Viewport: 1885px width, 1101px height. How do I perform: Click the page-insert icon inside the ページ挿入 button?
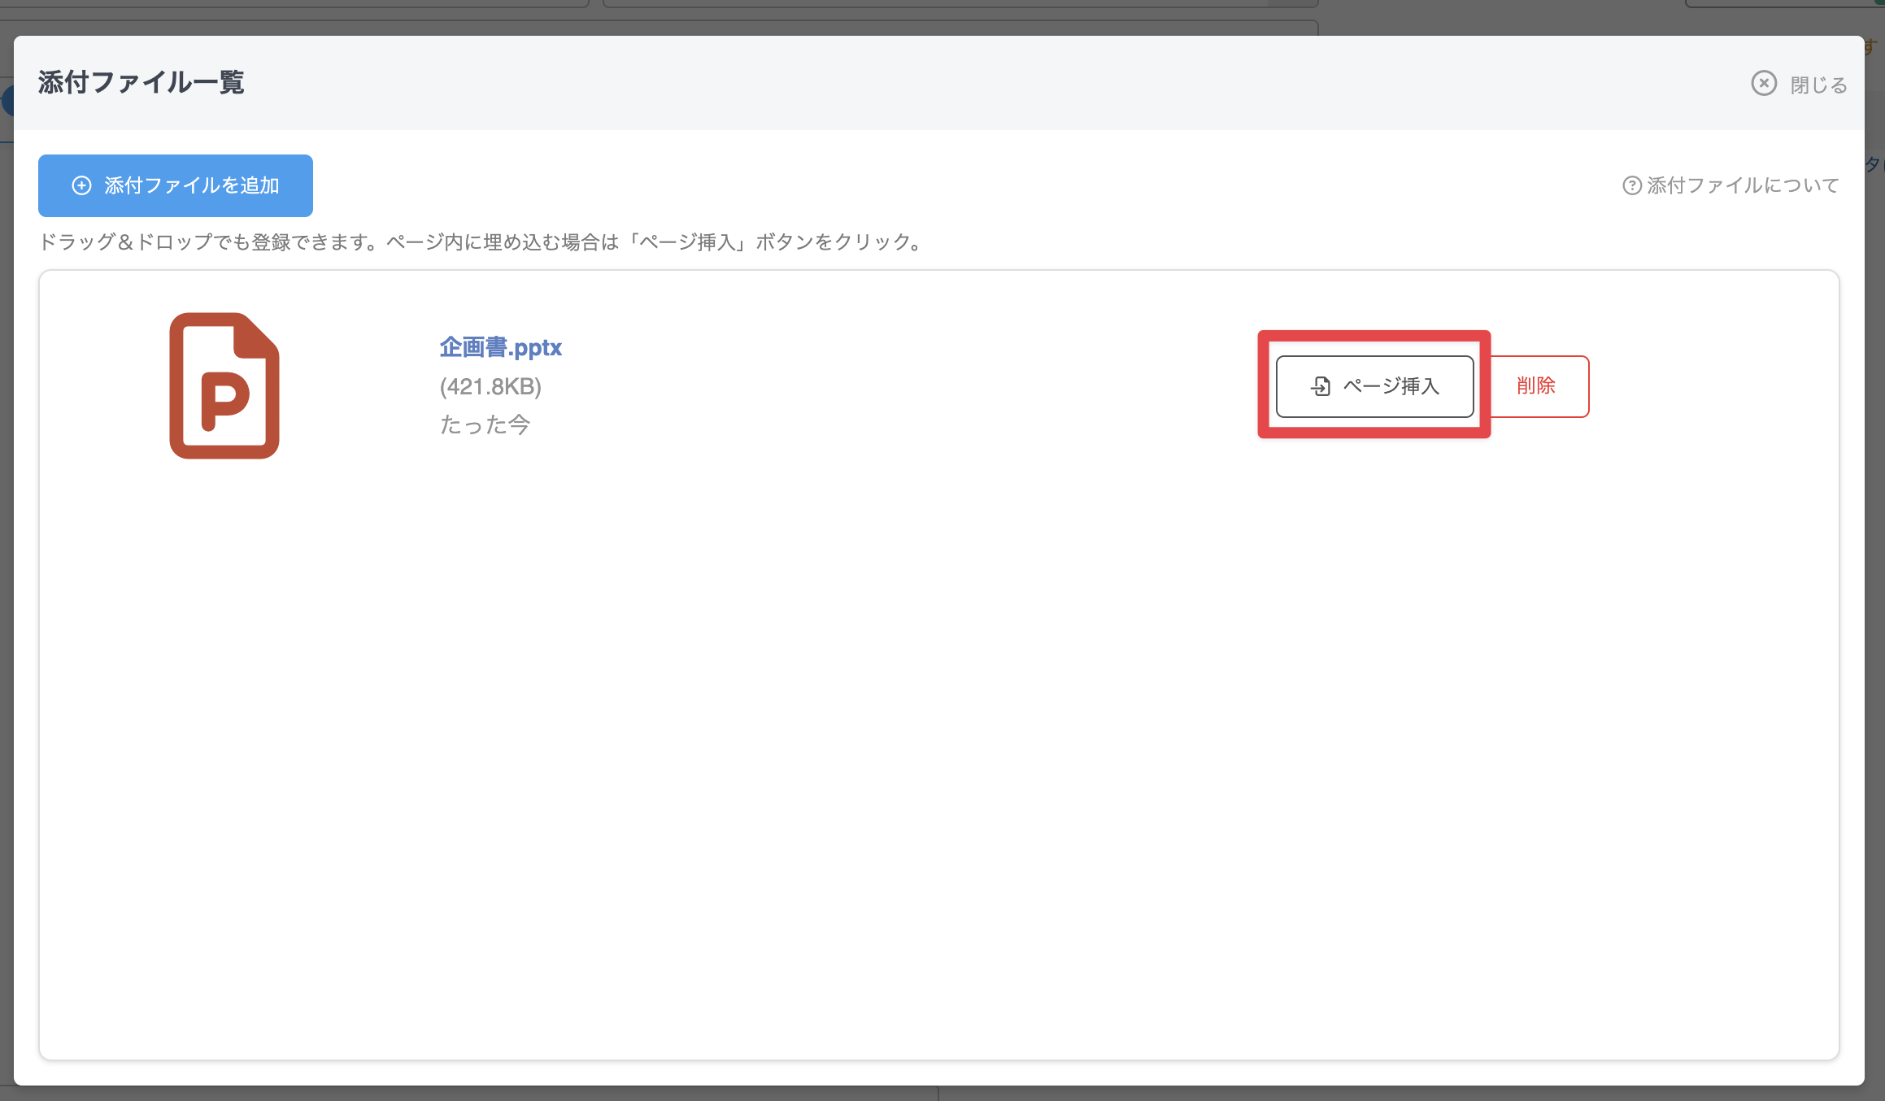pyautogui.click(x=1320, y=386)
